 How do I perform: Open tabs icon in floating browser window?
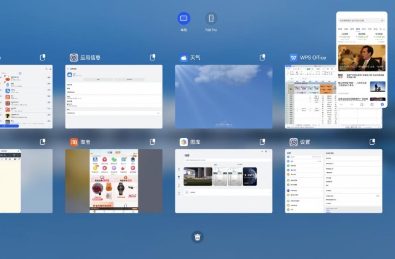pos(372,104)
